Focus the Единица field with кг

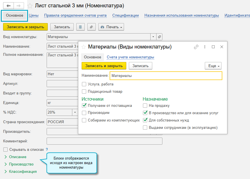62,103
